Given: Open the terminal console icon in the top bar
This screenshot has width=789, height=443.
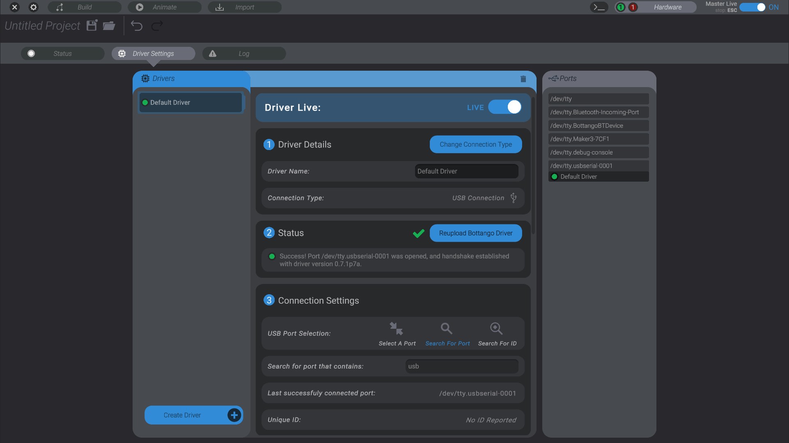Looking at the screenshot, I should click(x=599, y=7).
